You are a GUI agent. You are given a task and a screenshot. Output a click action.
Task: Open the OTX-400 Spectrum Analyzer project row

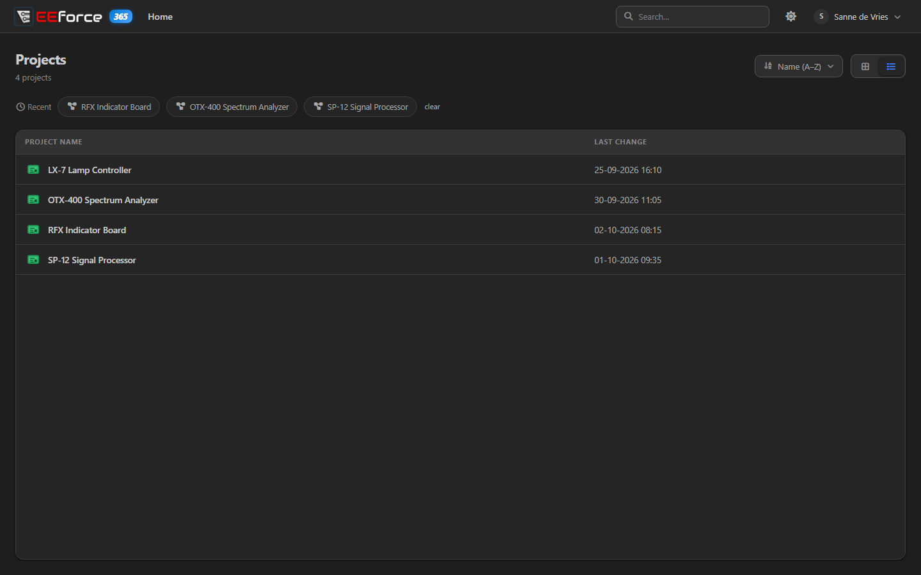coord(460,199)
